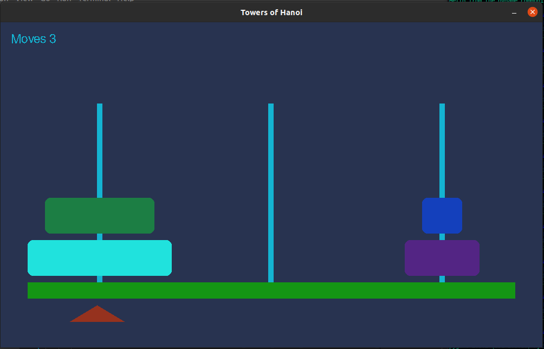Minimize the Towers of Hanoi window
Screen dimensions: 544x349
tap(513, 11)
